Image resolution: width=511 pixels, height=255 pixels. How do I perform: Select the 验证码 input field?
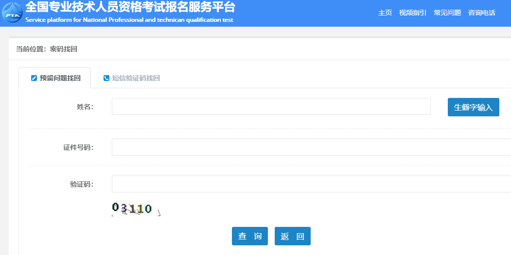click(311, 184)
